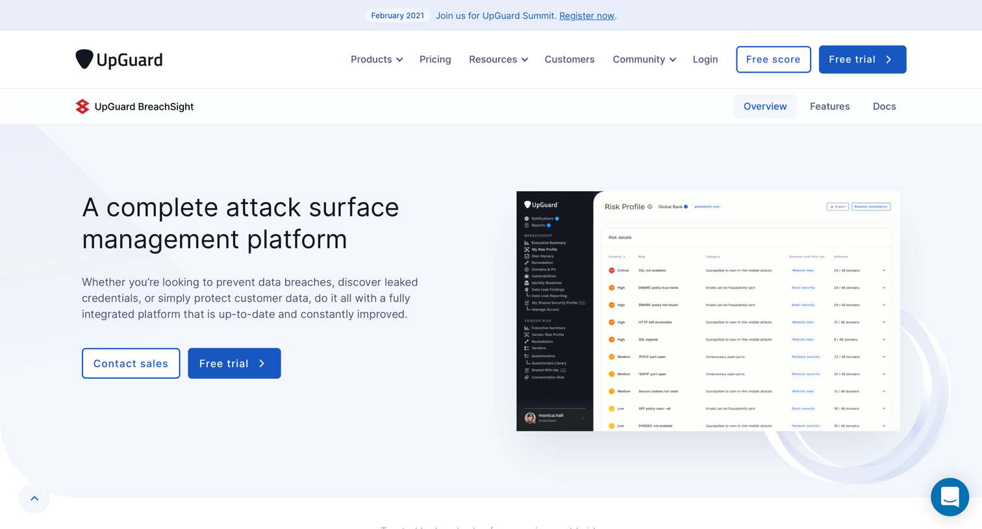Click verified checkmark next to Global Bank
This screenshot has width=982, height=529.
pyautogui.click(x=686, y=207)
